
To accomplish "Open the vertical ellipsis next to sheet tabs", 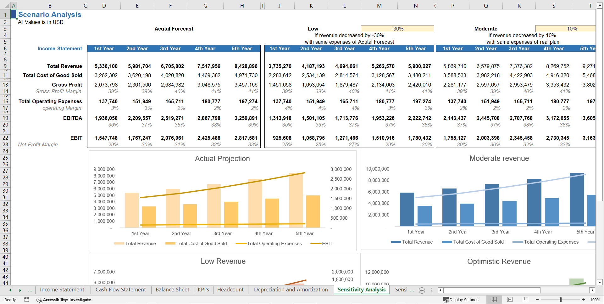I will point(432,290).
